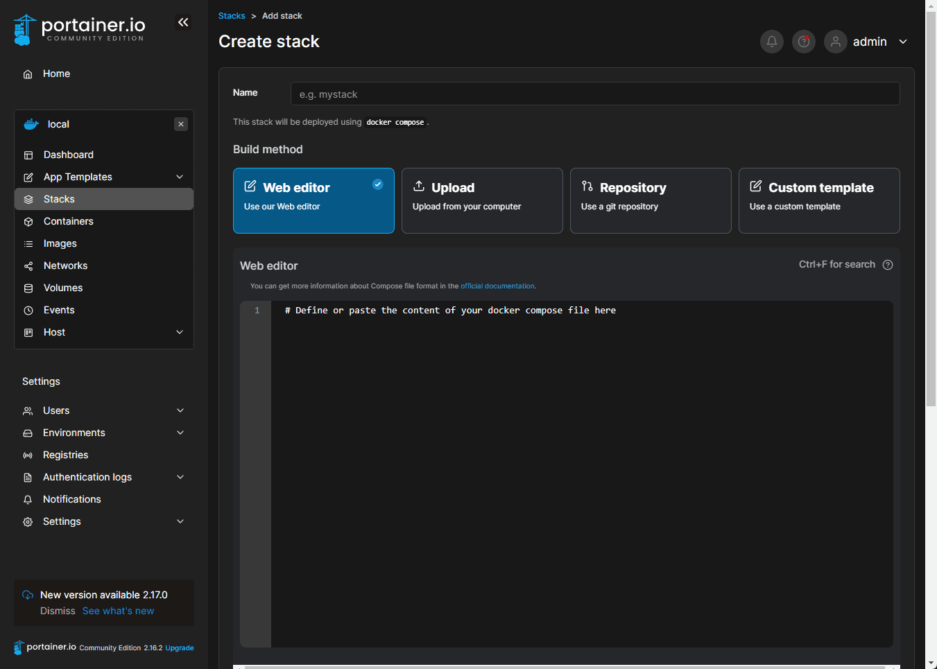Viewport: 937px width, 669px height.
Task: Select the Custom template build method
Action: tap(819, 200)
